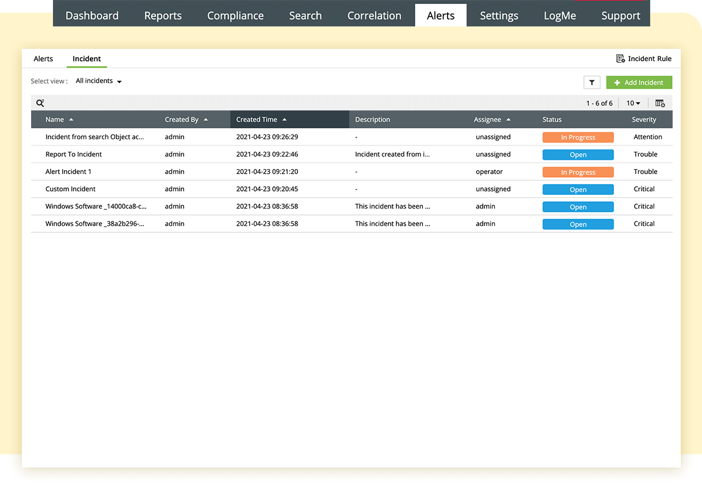Click the table search magnifier icon
The image size is (702, 483).
click(40, 103)
